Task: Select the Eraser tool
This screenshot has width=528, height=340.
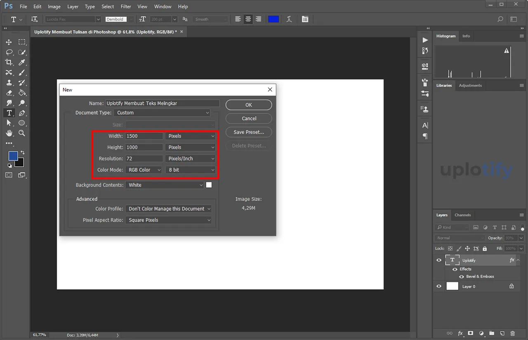Action: point(9,93)
